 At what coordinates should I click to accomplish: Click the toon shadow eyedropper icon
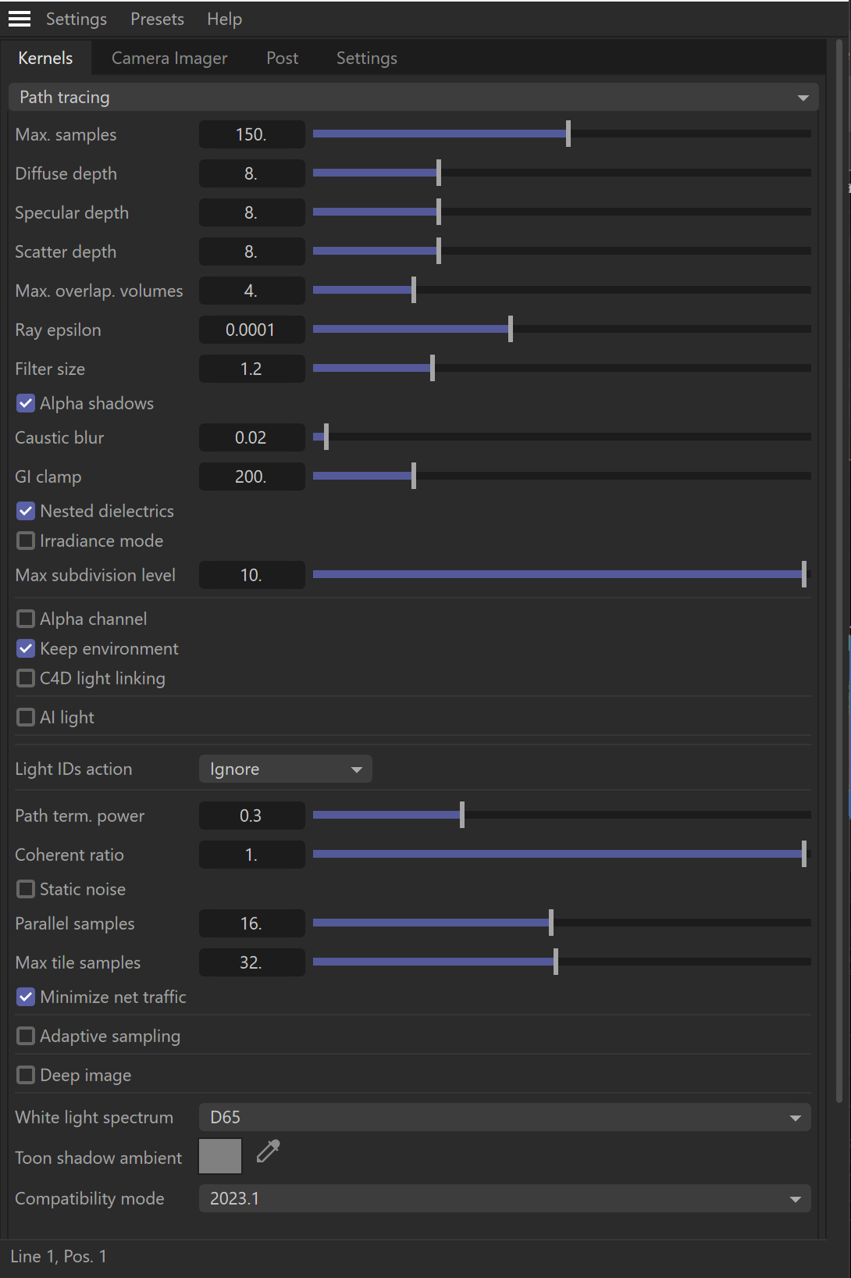268,1151
